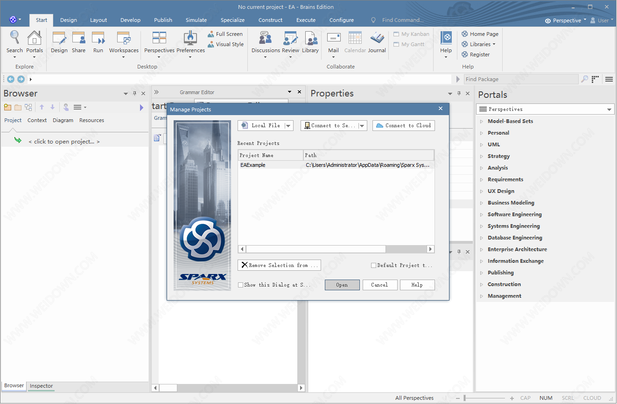This screenshot has height=404, width=617.
Task: Click the zoom out minus in status bar
Action: pyautogui.click(x=458, y=398)
